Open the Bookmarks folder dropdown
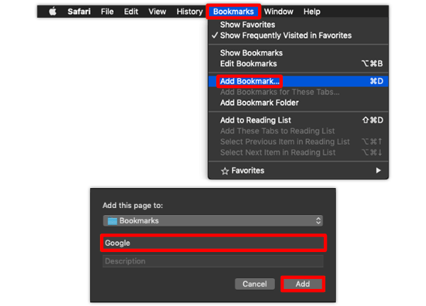The width and height of the screenshot is (426, 306). tap(213, 221)
